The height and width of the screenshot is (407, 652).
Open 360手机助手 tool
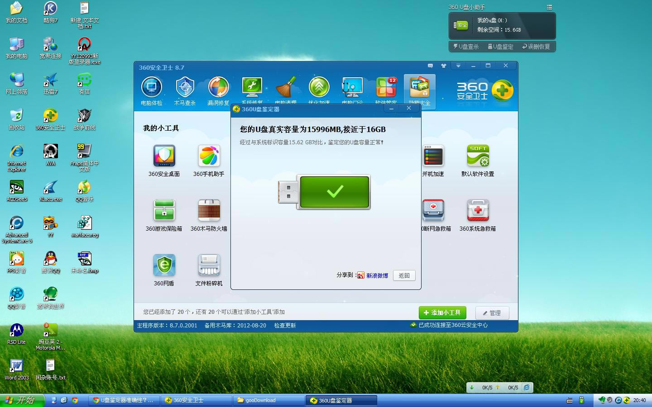[209, 161]
